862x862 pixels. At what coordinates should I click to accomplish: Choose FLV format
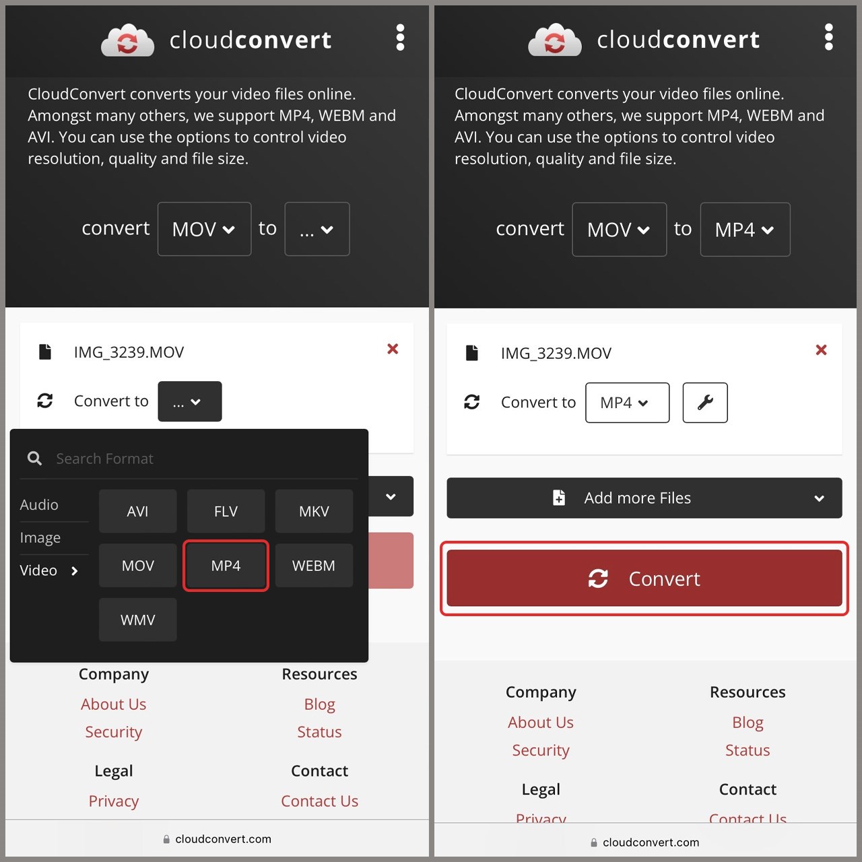click(x=226, y=511)
